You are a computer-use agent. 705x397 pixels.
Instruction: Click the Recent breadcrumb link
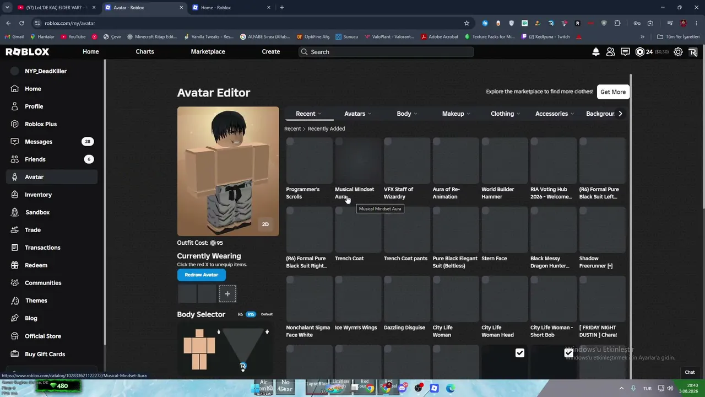[x=292, y=128]
